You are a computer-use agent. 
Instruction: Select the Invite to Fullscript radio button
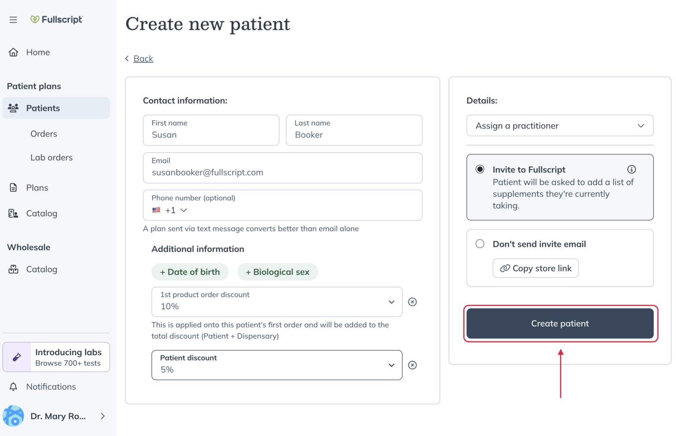pyautogui.click(x=480, y=169)
